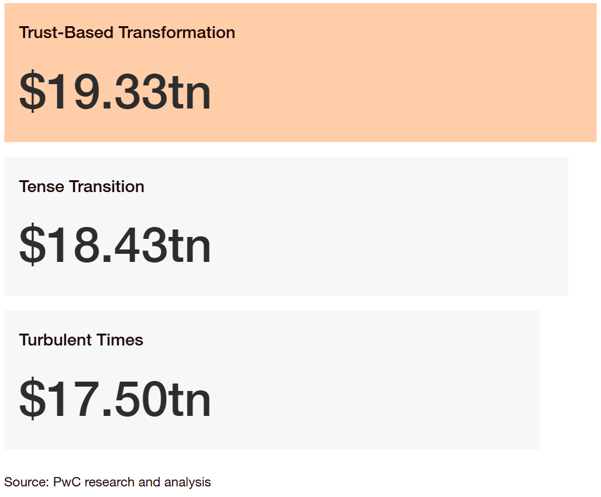Click the Turbulent Times heading
Viewport: 601px width, 497px height.
click(x=81, y=340)
